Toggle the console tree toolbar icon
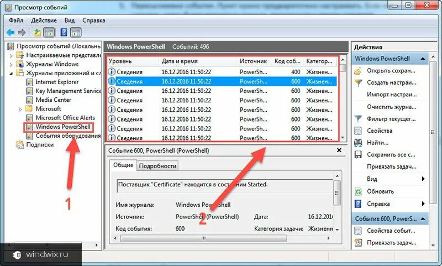 coord(49,33)
